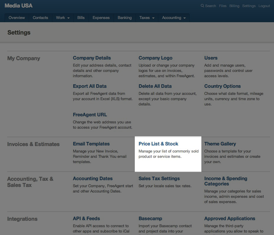Click the Search magnifier icon
Image resolution: width=274 pixels, height=235 pixels.
(x=203, y=6)
